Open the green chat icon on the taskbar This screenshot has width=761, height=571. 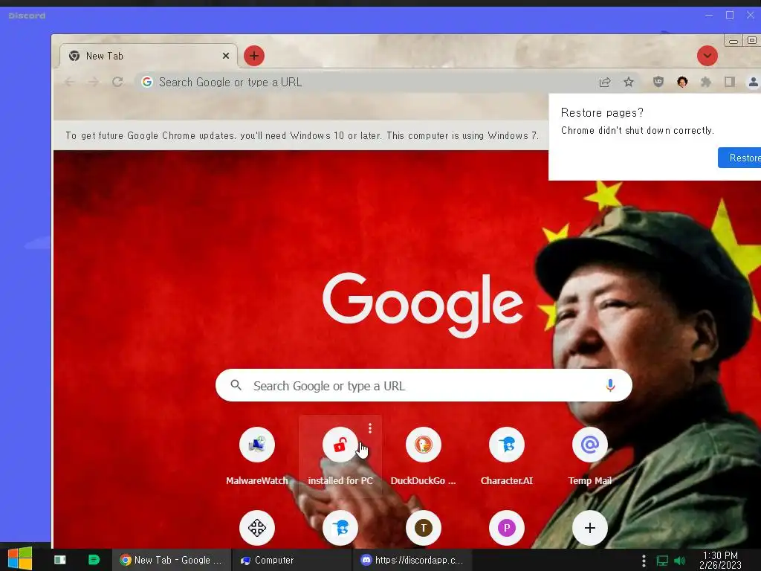click(94, 560)
